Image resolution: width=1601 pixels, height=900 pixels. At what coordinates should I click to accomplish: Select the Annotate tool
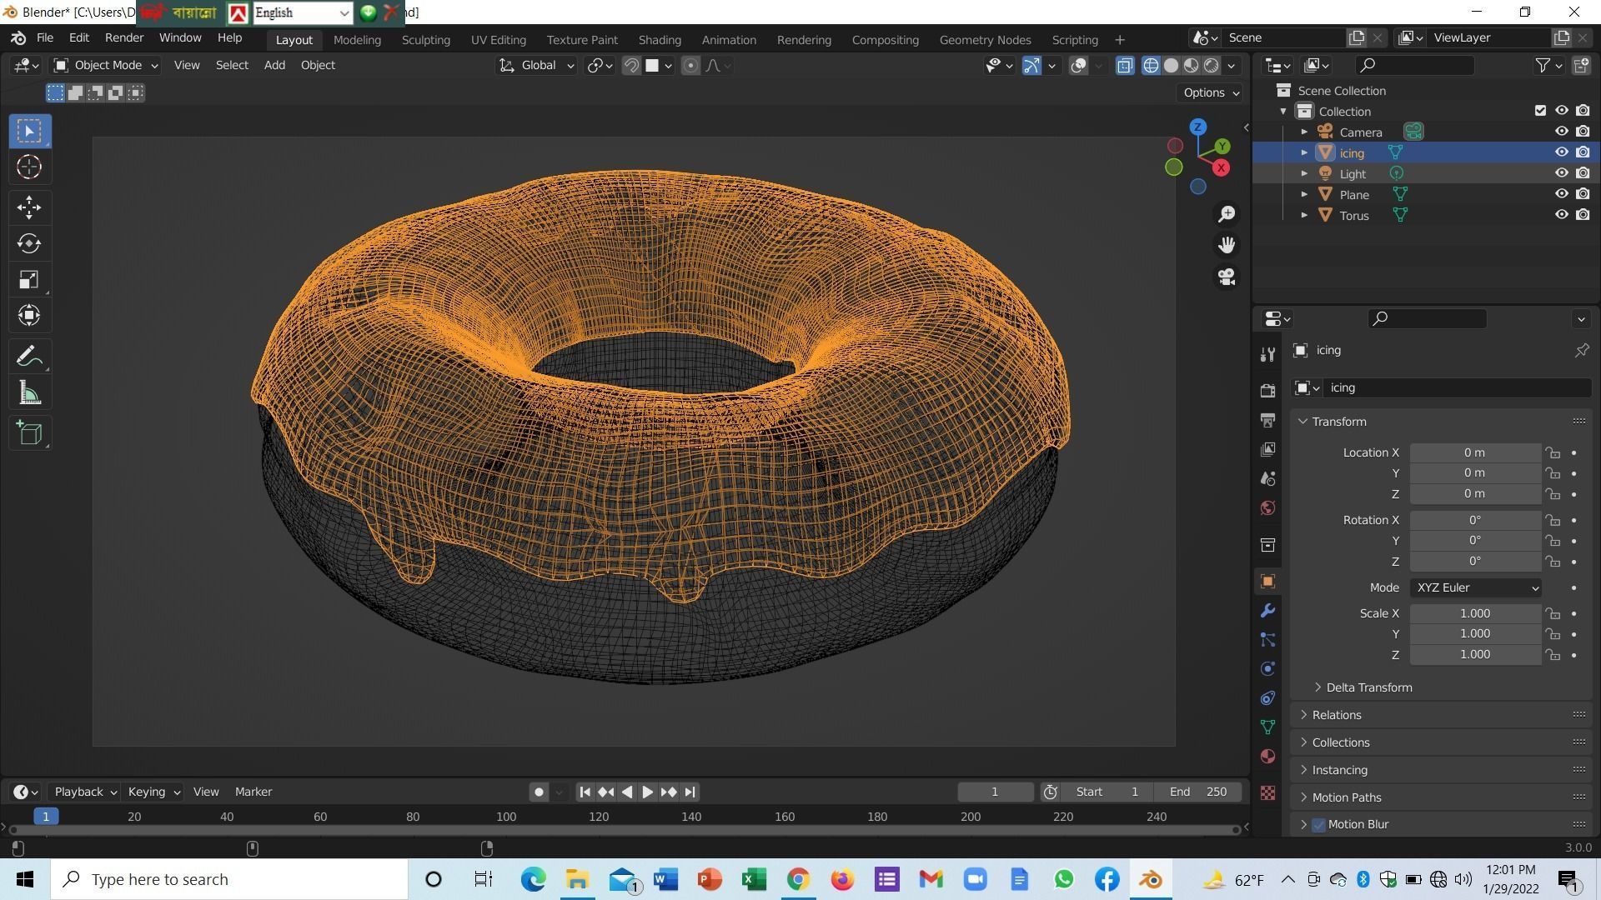tap(29, 357)
